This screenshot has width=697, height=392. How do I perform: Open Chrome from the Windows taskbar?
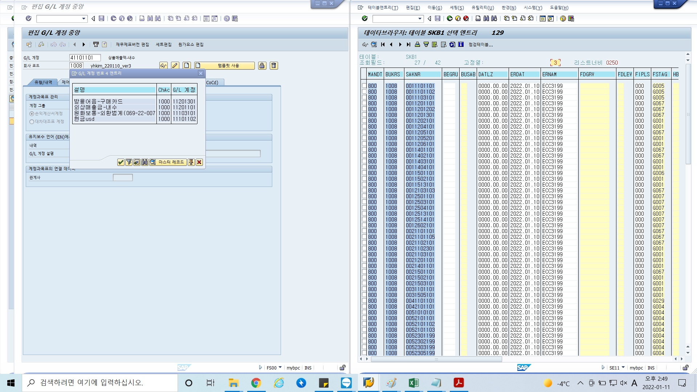click(256, 383)
